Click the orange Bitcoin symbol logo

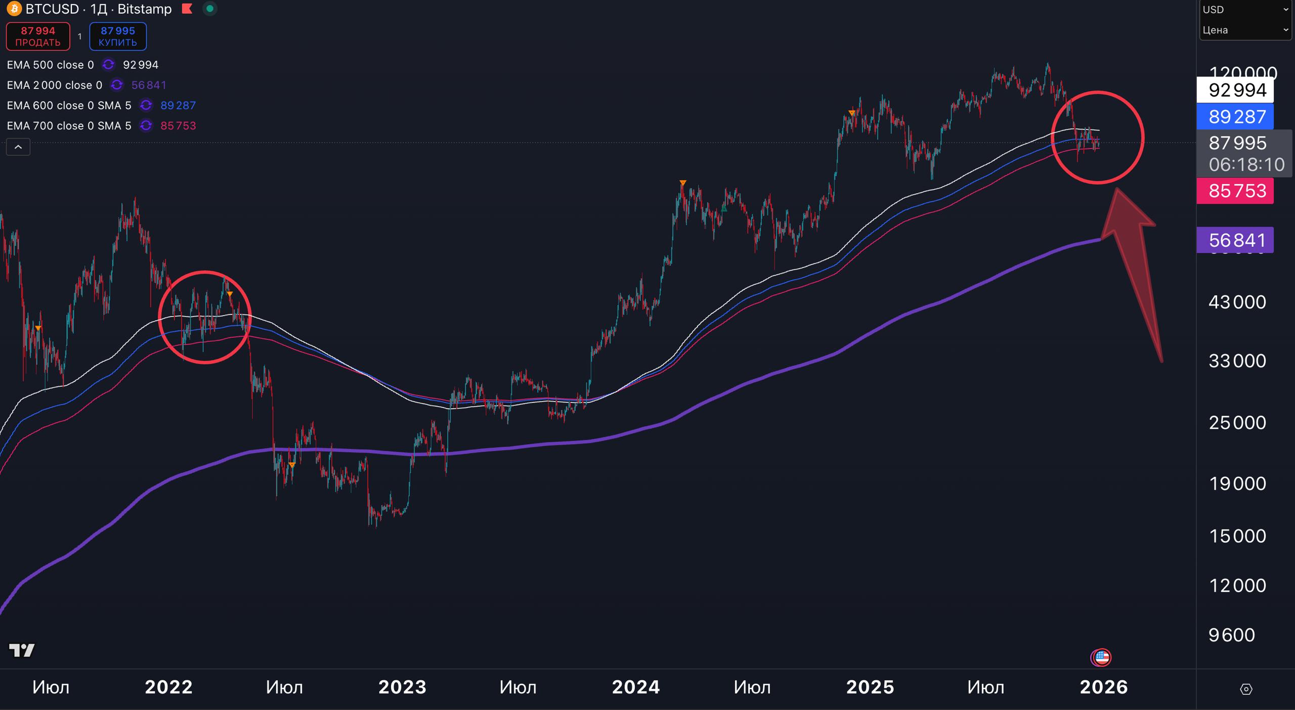[x=14, y=9]
